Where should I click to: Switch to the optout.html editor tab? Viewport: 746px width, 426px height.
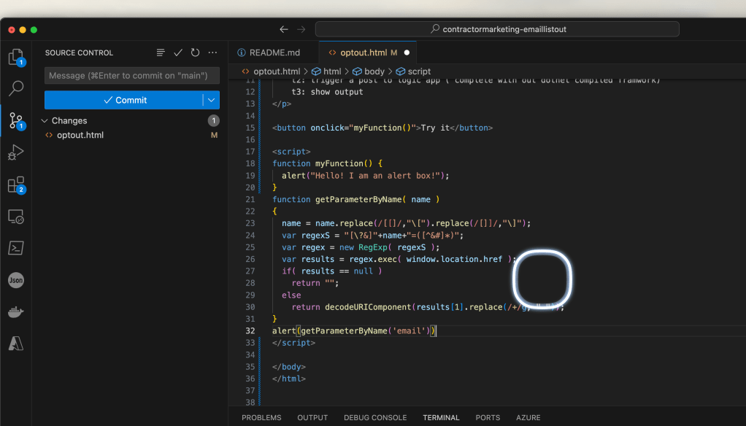[367, 53]
